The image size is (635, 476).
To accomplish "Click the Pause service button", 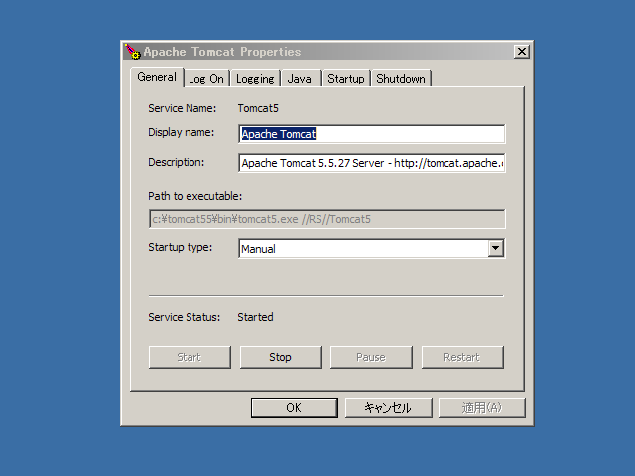I will [x=371, y=357].
